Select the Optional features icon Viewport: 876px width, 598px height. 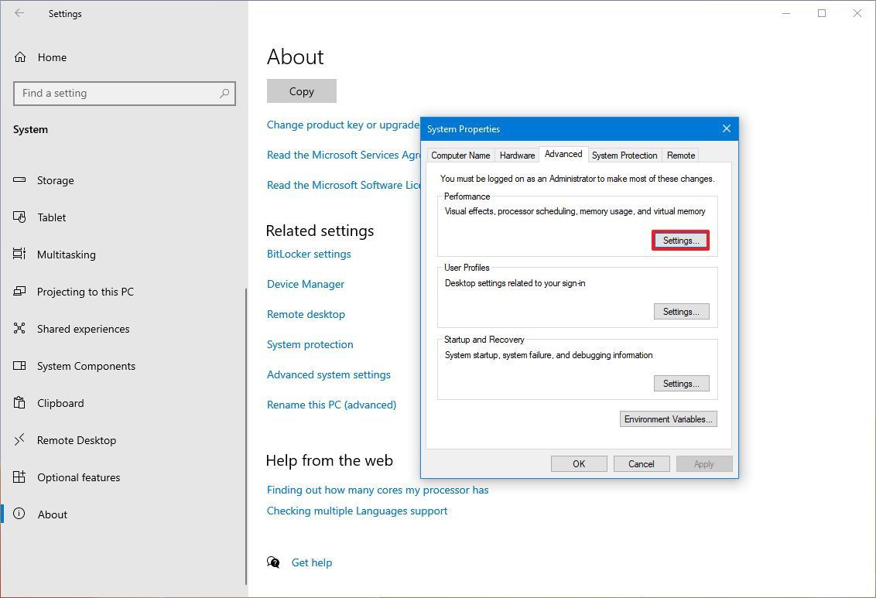20,477
